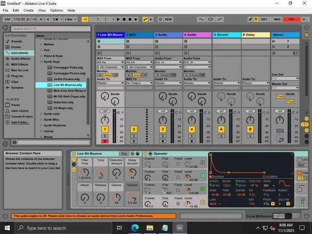
Task: Click the TAP tempo button
Action: coord(7,19)
